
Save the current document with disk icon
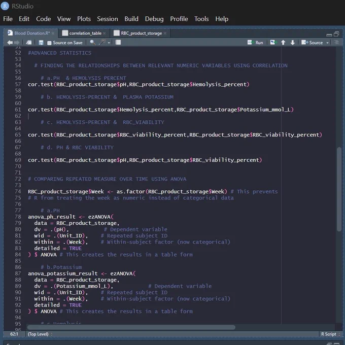41,43
